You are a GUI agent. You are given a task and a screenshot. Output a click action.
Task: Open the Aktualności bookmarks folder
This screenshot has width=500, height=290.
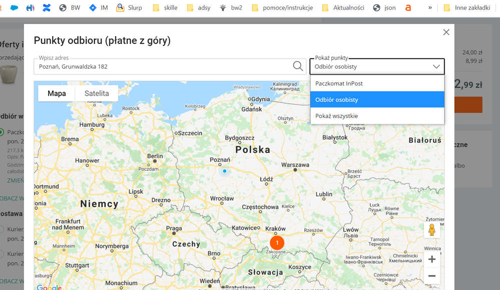point(343,8)
